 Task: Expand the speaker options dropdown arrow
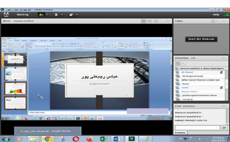47,15
